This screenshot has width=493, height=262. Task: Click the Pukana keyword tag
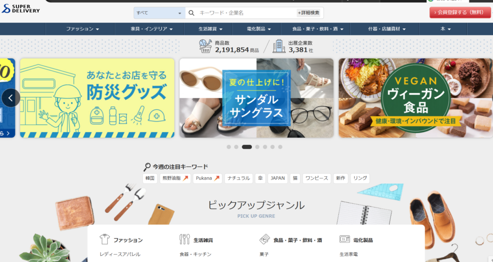tap(208, 178)
